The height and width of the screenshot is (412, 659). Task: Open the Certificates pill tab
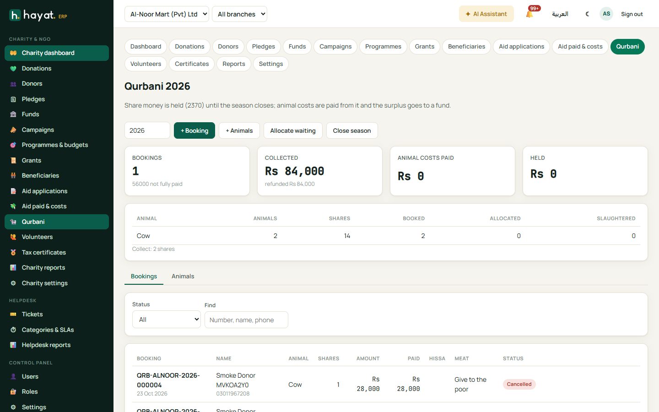coord(192,64)
